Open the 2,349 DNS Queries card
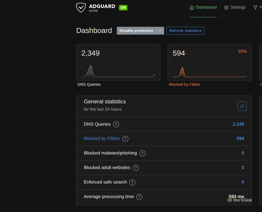 (118, 62)
